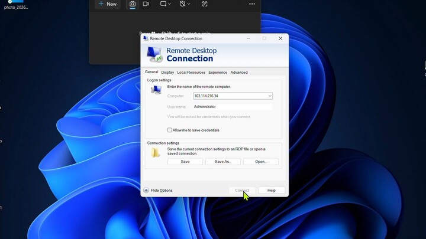
Task: Click the Save As... button
Action: 223,162
